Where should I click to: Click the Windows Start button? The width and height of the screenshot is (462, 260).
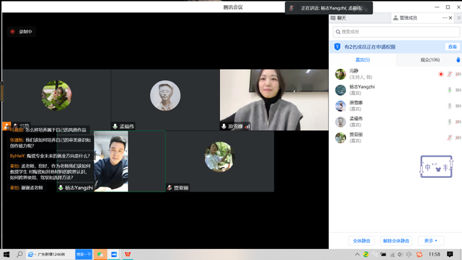[x=6, y=254]
